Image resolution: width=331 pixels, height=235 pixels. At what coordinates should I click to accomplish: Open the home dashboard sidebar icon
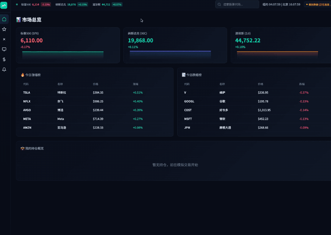pyautogui.click(x=4, y=19)
